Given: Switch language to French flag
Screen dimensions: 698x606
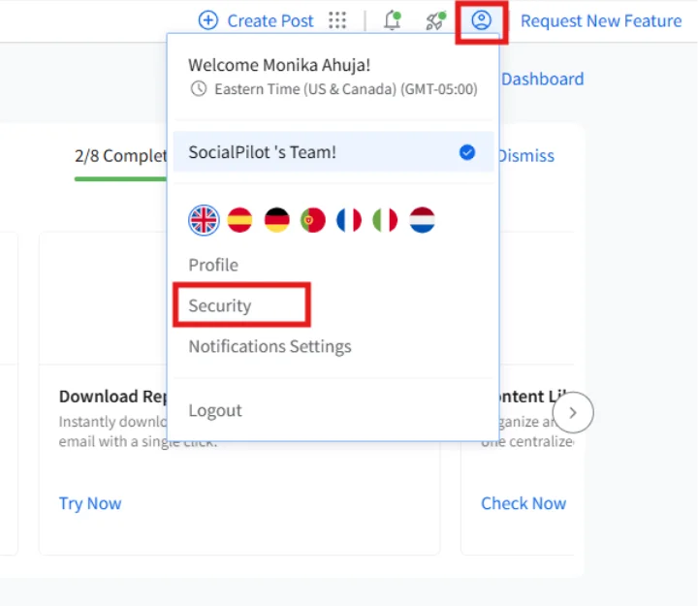Looking at the screenshot, I should [x=349, y=220].
